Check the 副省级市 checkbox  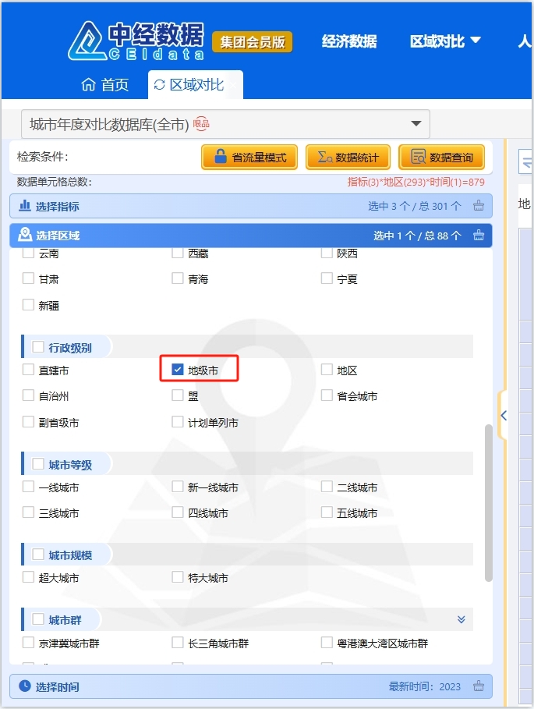[x=29, y=421]
